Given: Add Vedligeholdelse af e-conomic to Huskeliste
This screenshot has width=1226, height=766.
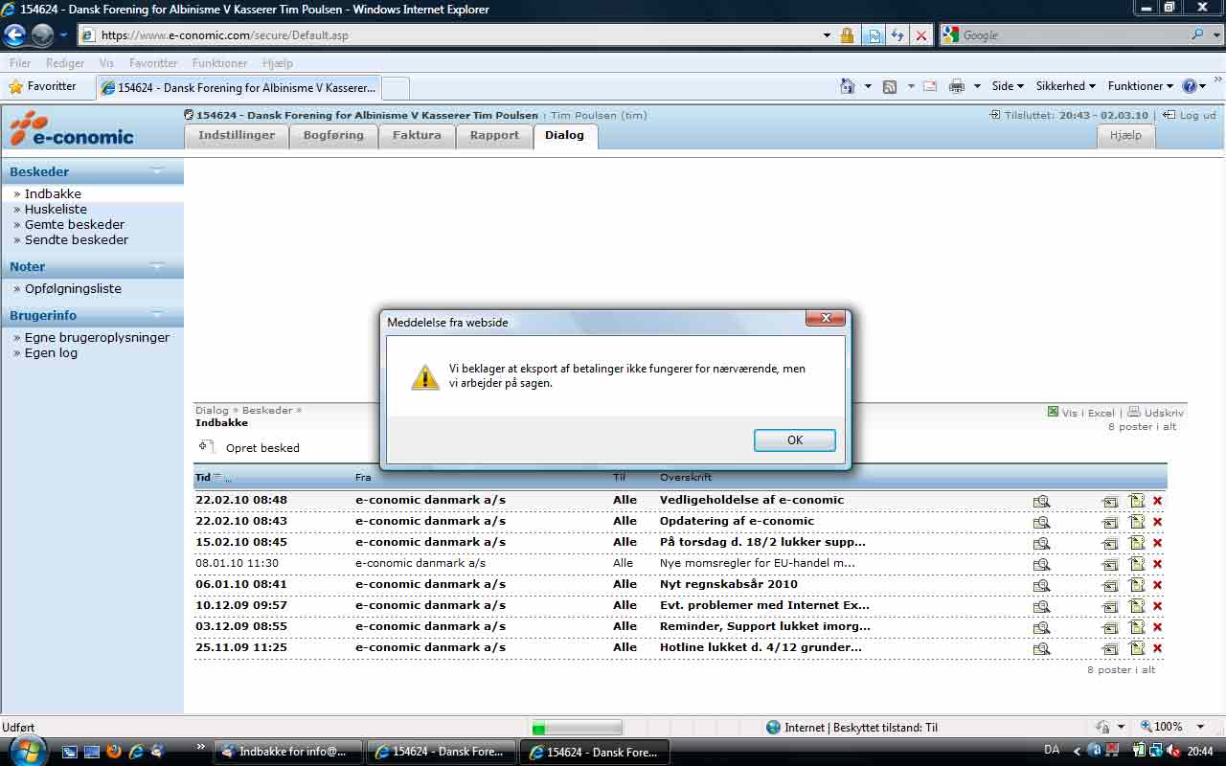Looking at the screenshot, I should [x=1137, y=501].
